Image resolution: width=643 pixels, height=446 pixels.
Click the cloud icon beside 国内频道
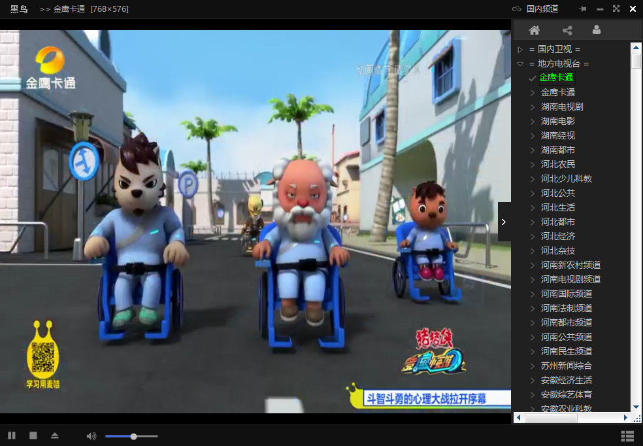pyautogui.click(x=517, y=9)
